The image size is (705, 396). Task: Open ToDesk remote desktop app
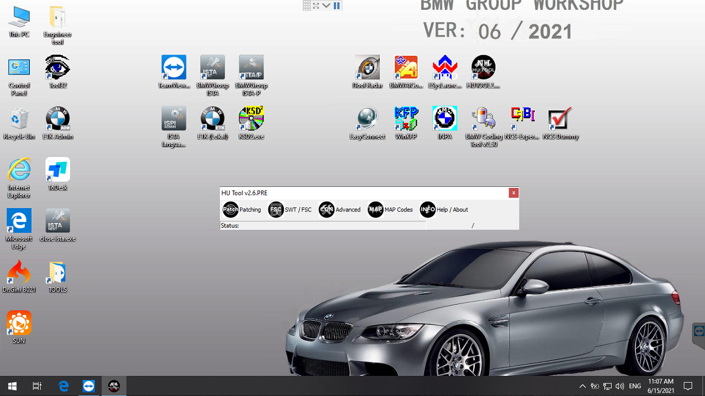[x=58, y=174]
